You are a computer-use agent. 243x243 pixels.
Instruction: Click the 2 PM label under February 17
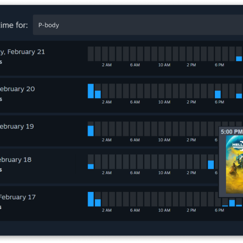191,210
